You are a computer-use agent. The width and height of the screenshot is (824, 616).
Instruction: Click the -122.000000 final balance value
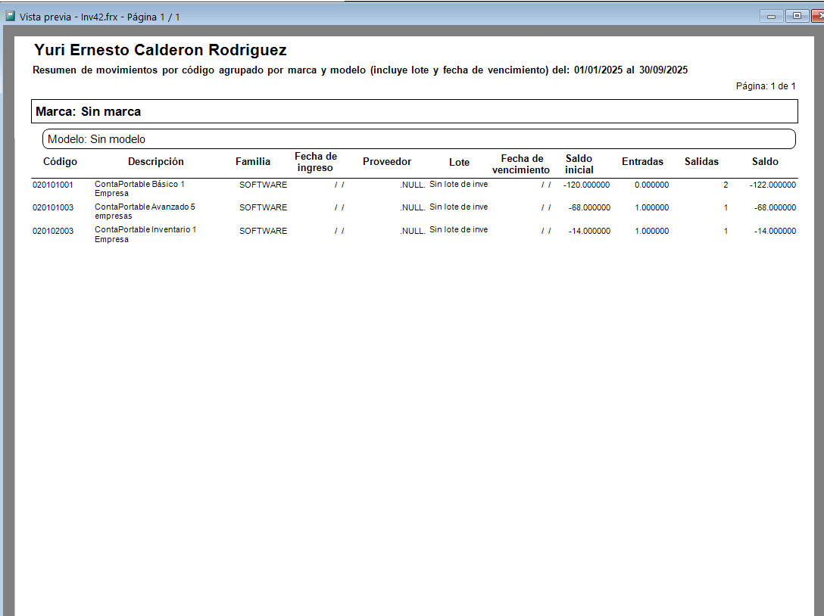(772, 185)
